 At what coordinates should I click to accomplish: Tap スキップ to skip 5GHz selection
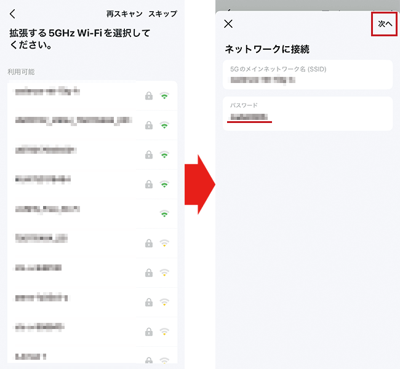(162, 14)
